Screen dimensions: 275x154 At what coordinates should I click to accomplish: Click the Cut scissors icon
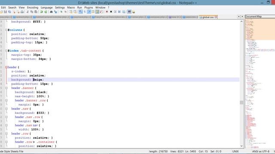[x=27, y=12]
